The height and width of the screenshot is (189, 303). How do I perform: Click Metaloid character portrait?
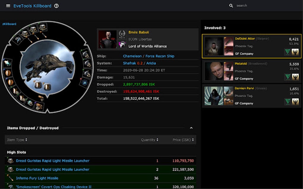coord(214,71)
